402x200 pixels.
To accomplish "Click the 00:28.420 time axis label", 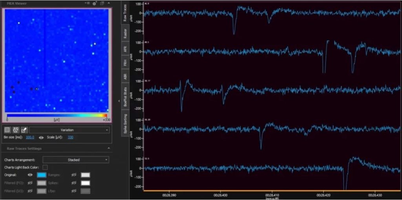I will (323, 195).
